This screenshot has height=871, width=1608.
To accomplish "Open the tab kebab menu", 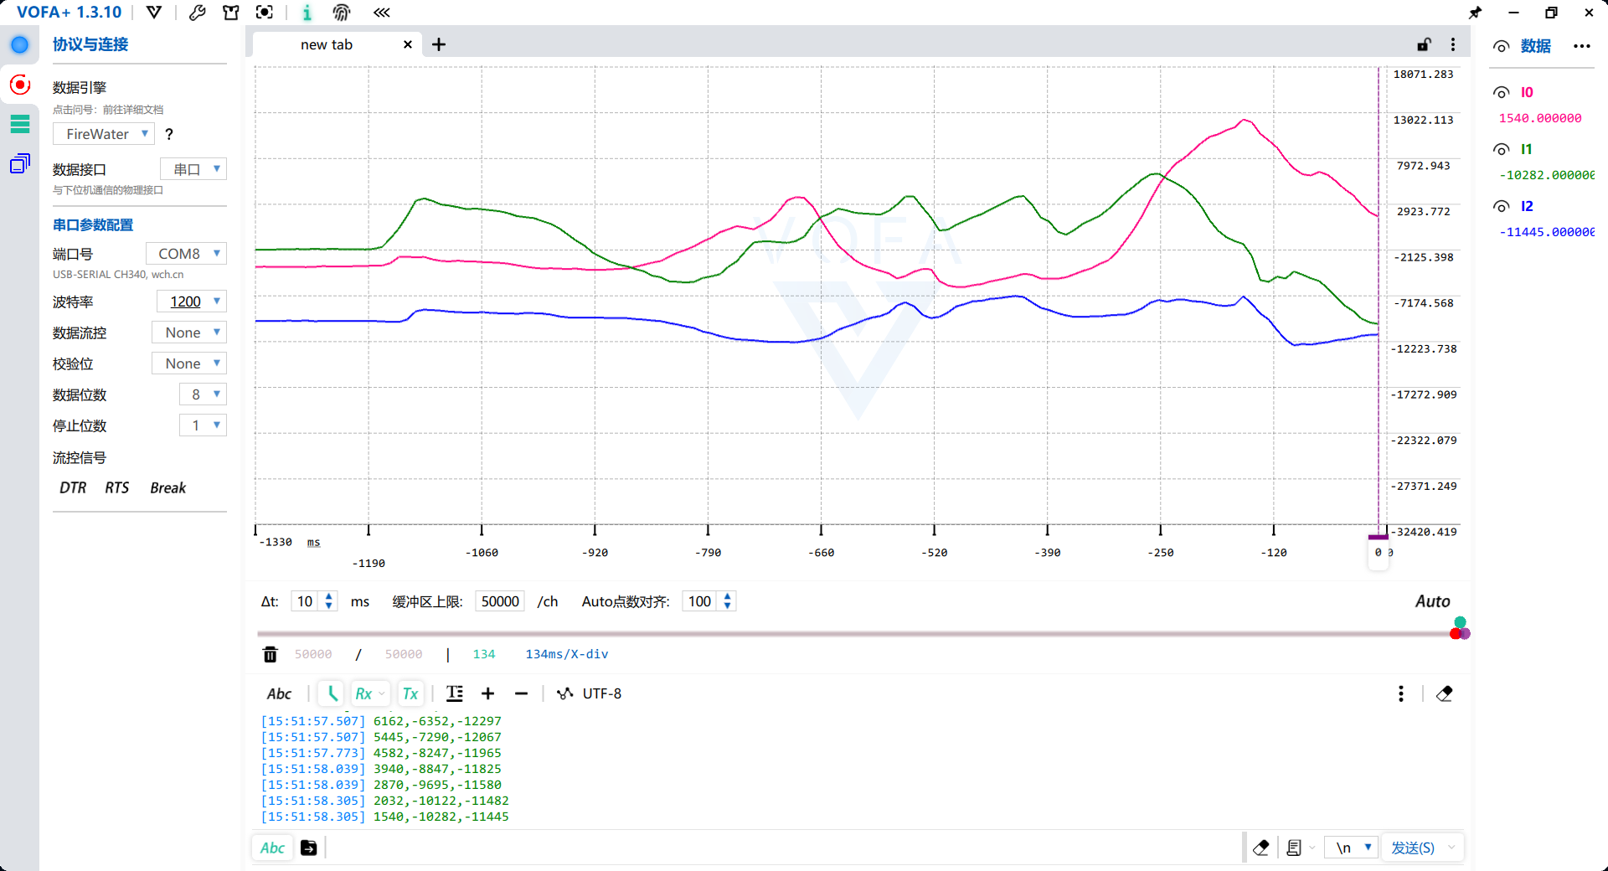I will [1453, 44].
